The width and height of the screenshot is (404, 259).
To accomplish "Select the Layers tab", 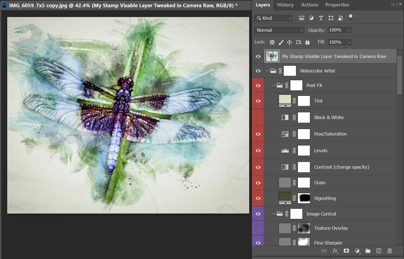I will point(263,5).
